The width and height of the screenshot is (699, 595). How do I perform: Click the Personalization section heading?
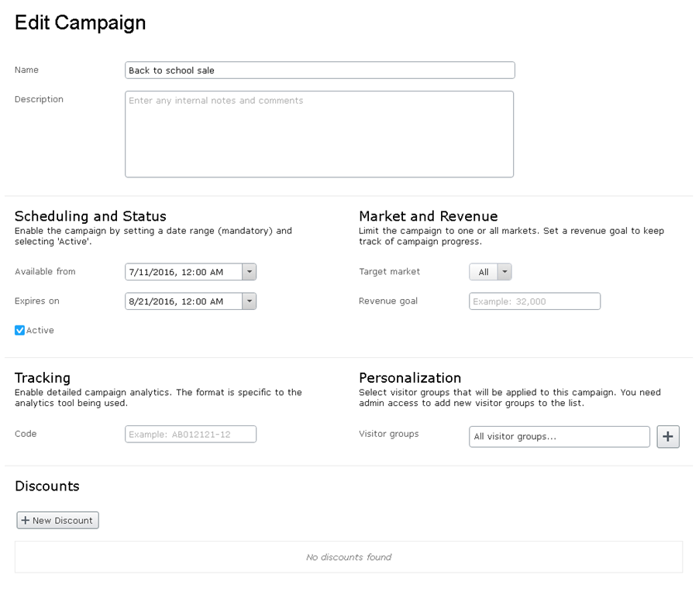click(410, 378)
